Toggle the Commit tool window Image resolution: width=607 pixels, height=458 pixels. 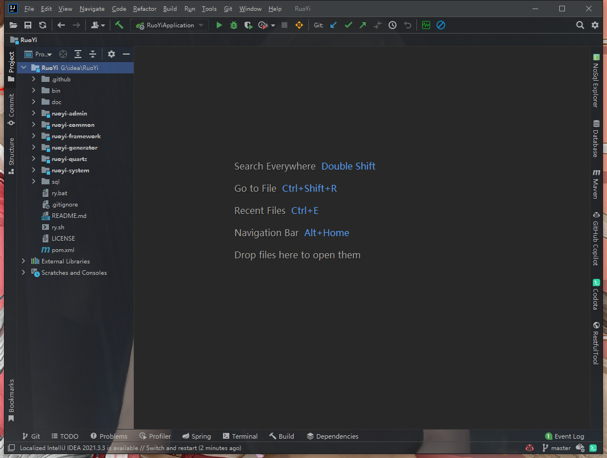11,110
